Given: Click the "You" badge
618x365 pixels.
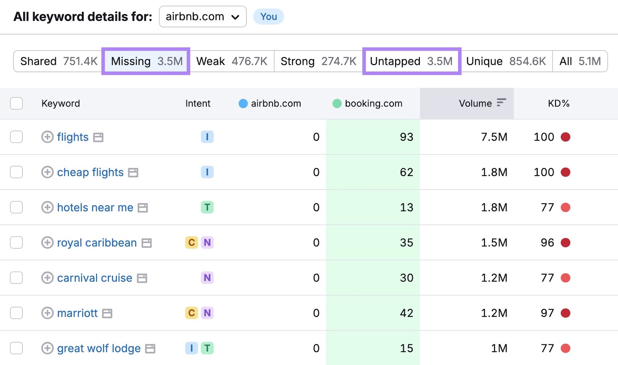Looking at the screenshot, I should [x=268, y=17].
